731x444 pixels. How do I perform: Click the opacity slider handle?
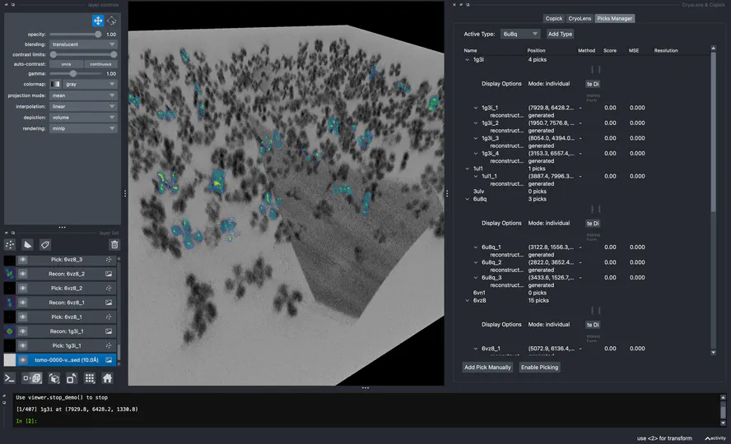pos(99,35)
